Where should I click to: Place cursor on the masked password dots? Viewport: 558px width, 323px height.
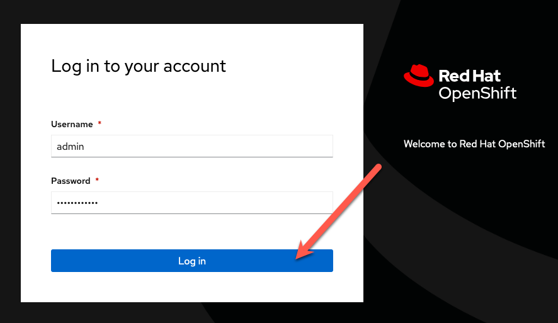[x=77, y=203]
